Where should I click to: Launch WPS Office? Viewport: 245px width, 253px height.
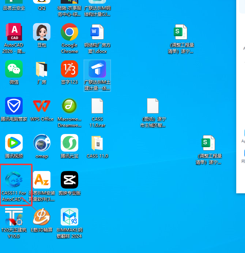(x=42, y=106)
